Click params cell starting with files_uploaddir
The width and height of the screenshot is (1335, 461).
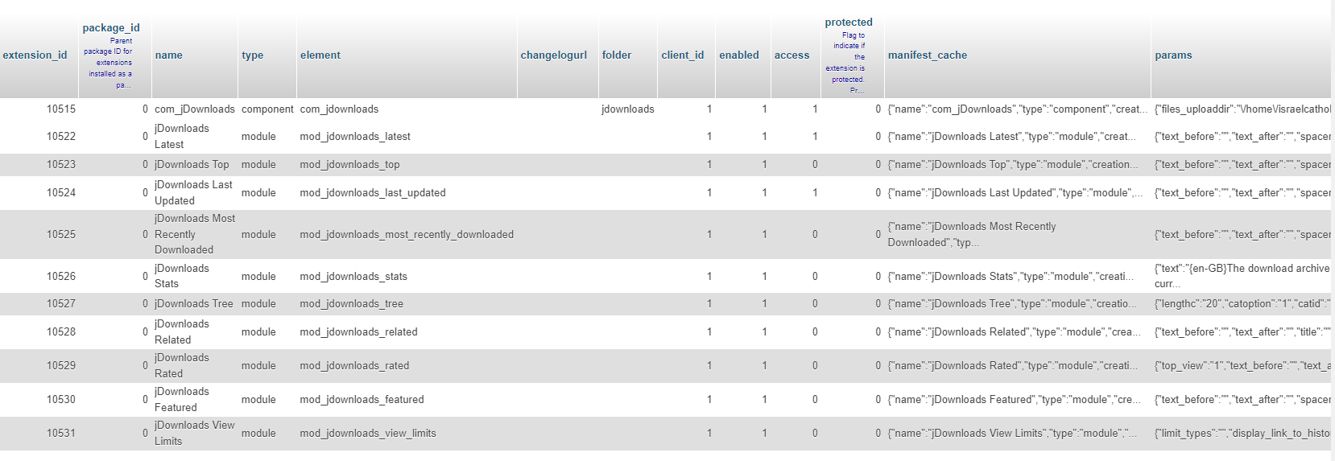point(1242,109)
